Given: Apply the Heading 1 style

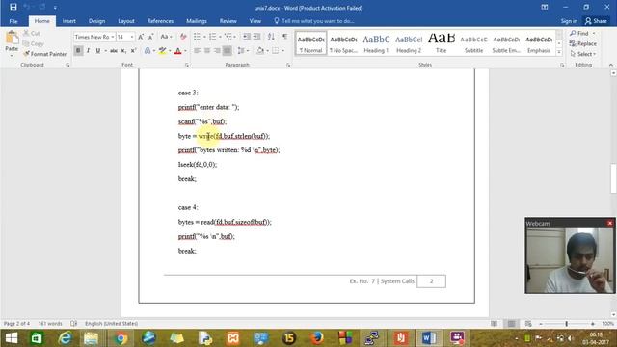Looking at the screenshot, I should 376,42.
